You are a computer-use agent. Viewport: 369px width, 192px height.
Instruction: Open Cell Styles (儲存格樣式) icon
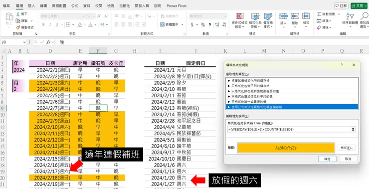coord(268,16)
